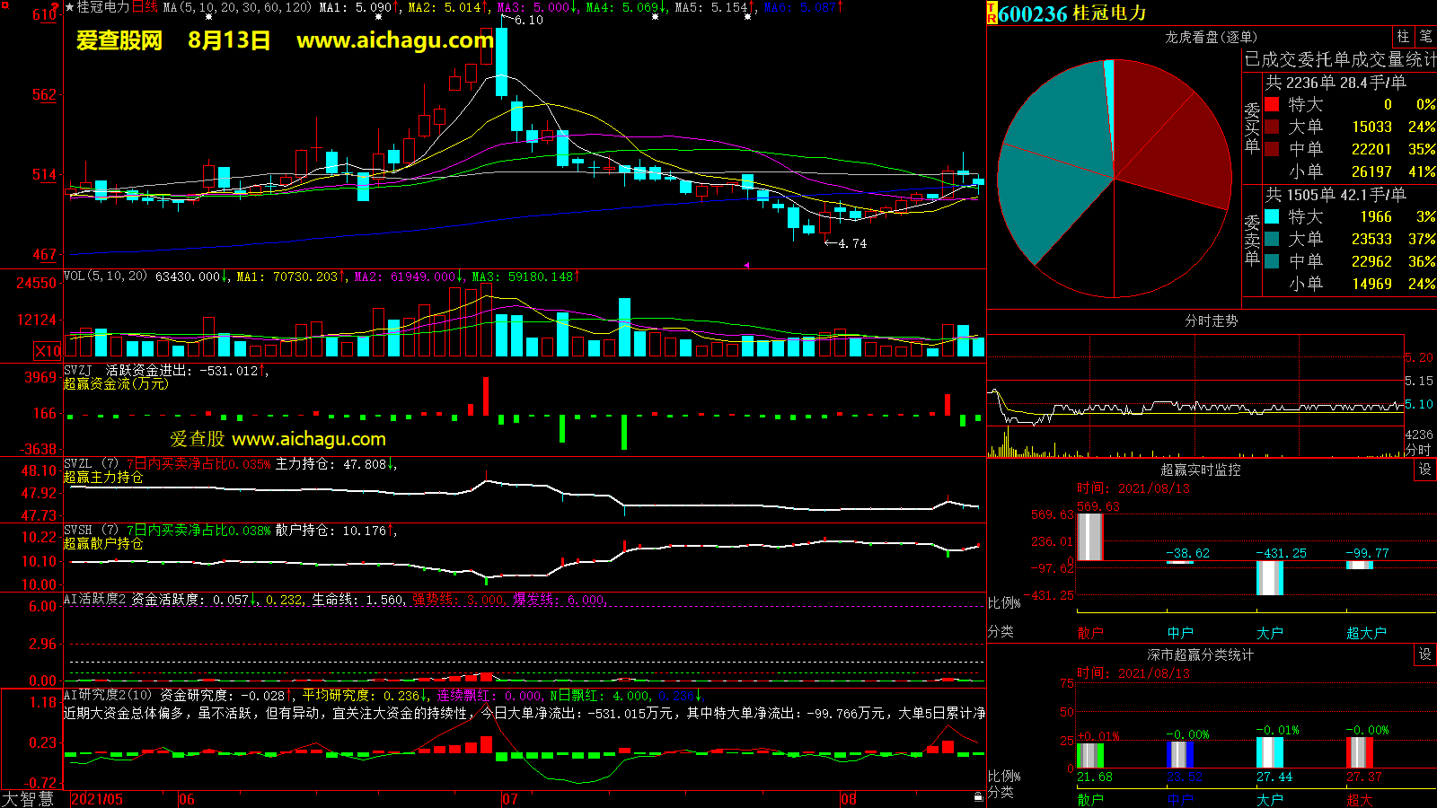Screen dimensions: 1437x808
Task: Click the red 特大 buy order legend swatch
Action: (1272, 105)
